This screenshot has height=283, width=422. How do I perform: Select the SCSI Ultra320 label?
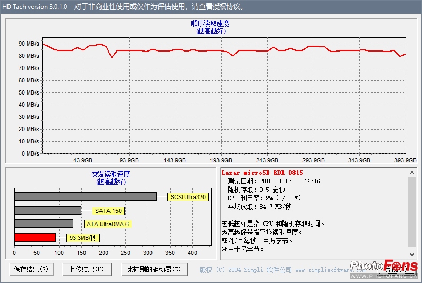[x=188, y=197]
